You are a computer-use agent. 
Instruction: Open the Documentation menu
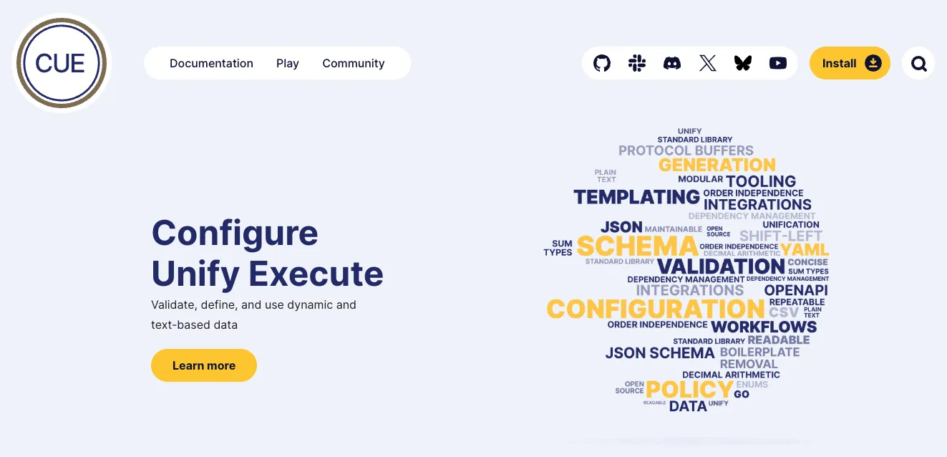(211, 63)
